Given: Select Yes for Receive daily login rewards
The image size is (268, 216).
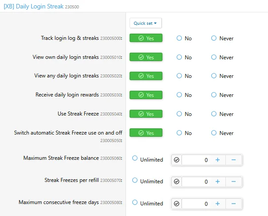Looking at the screenshot, I should click(x=146, y=95).
